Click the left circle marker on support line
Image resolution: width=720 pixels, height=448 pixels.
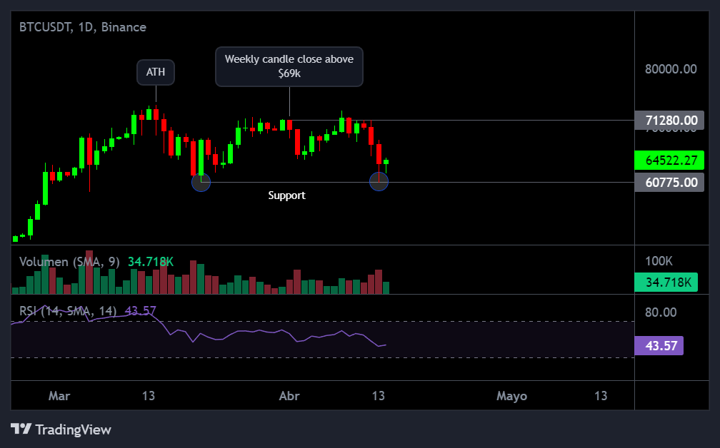(201, 182)
